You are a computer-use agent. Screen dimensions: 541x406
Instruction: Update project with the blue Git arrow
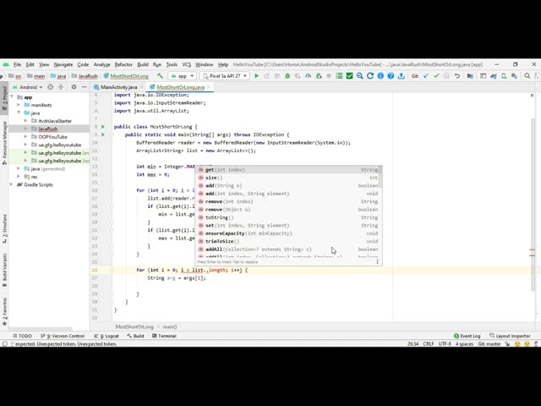(x=426, y=75)
